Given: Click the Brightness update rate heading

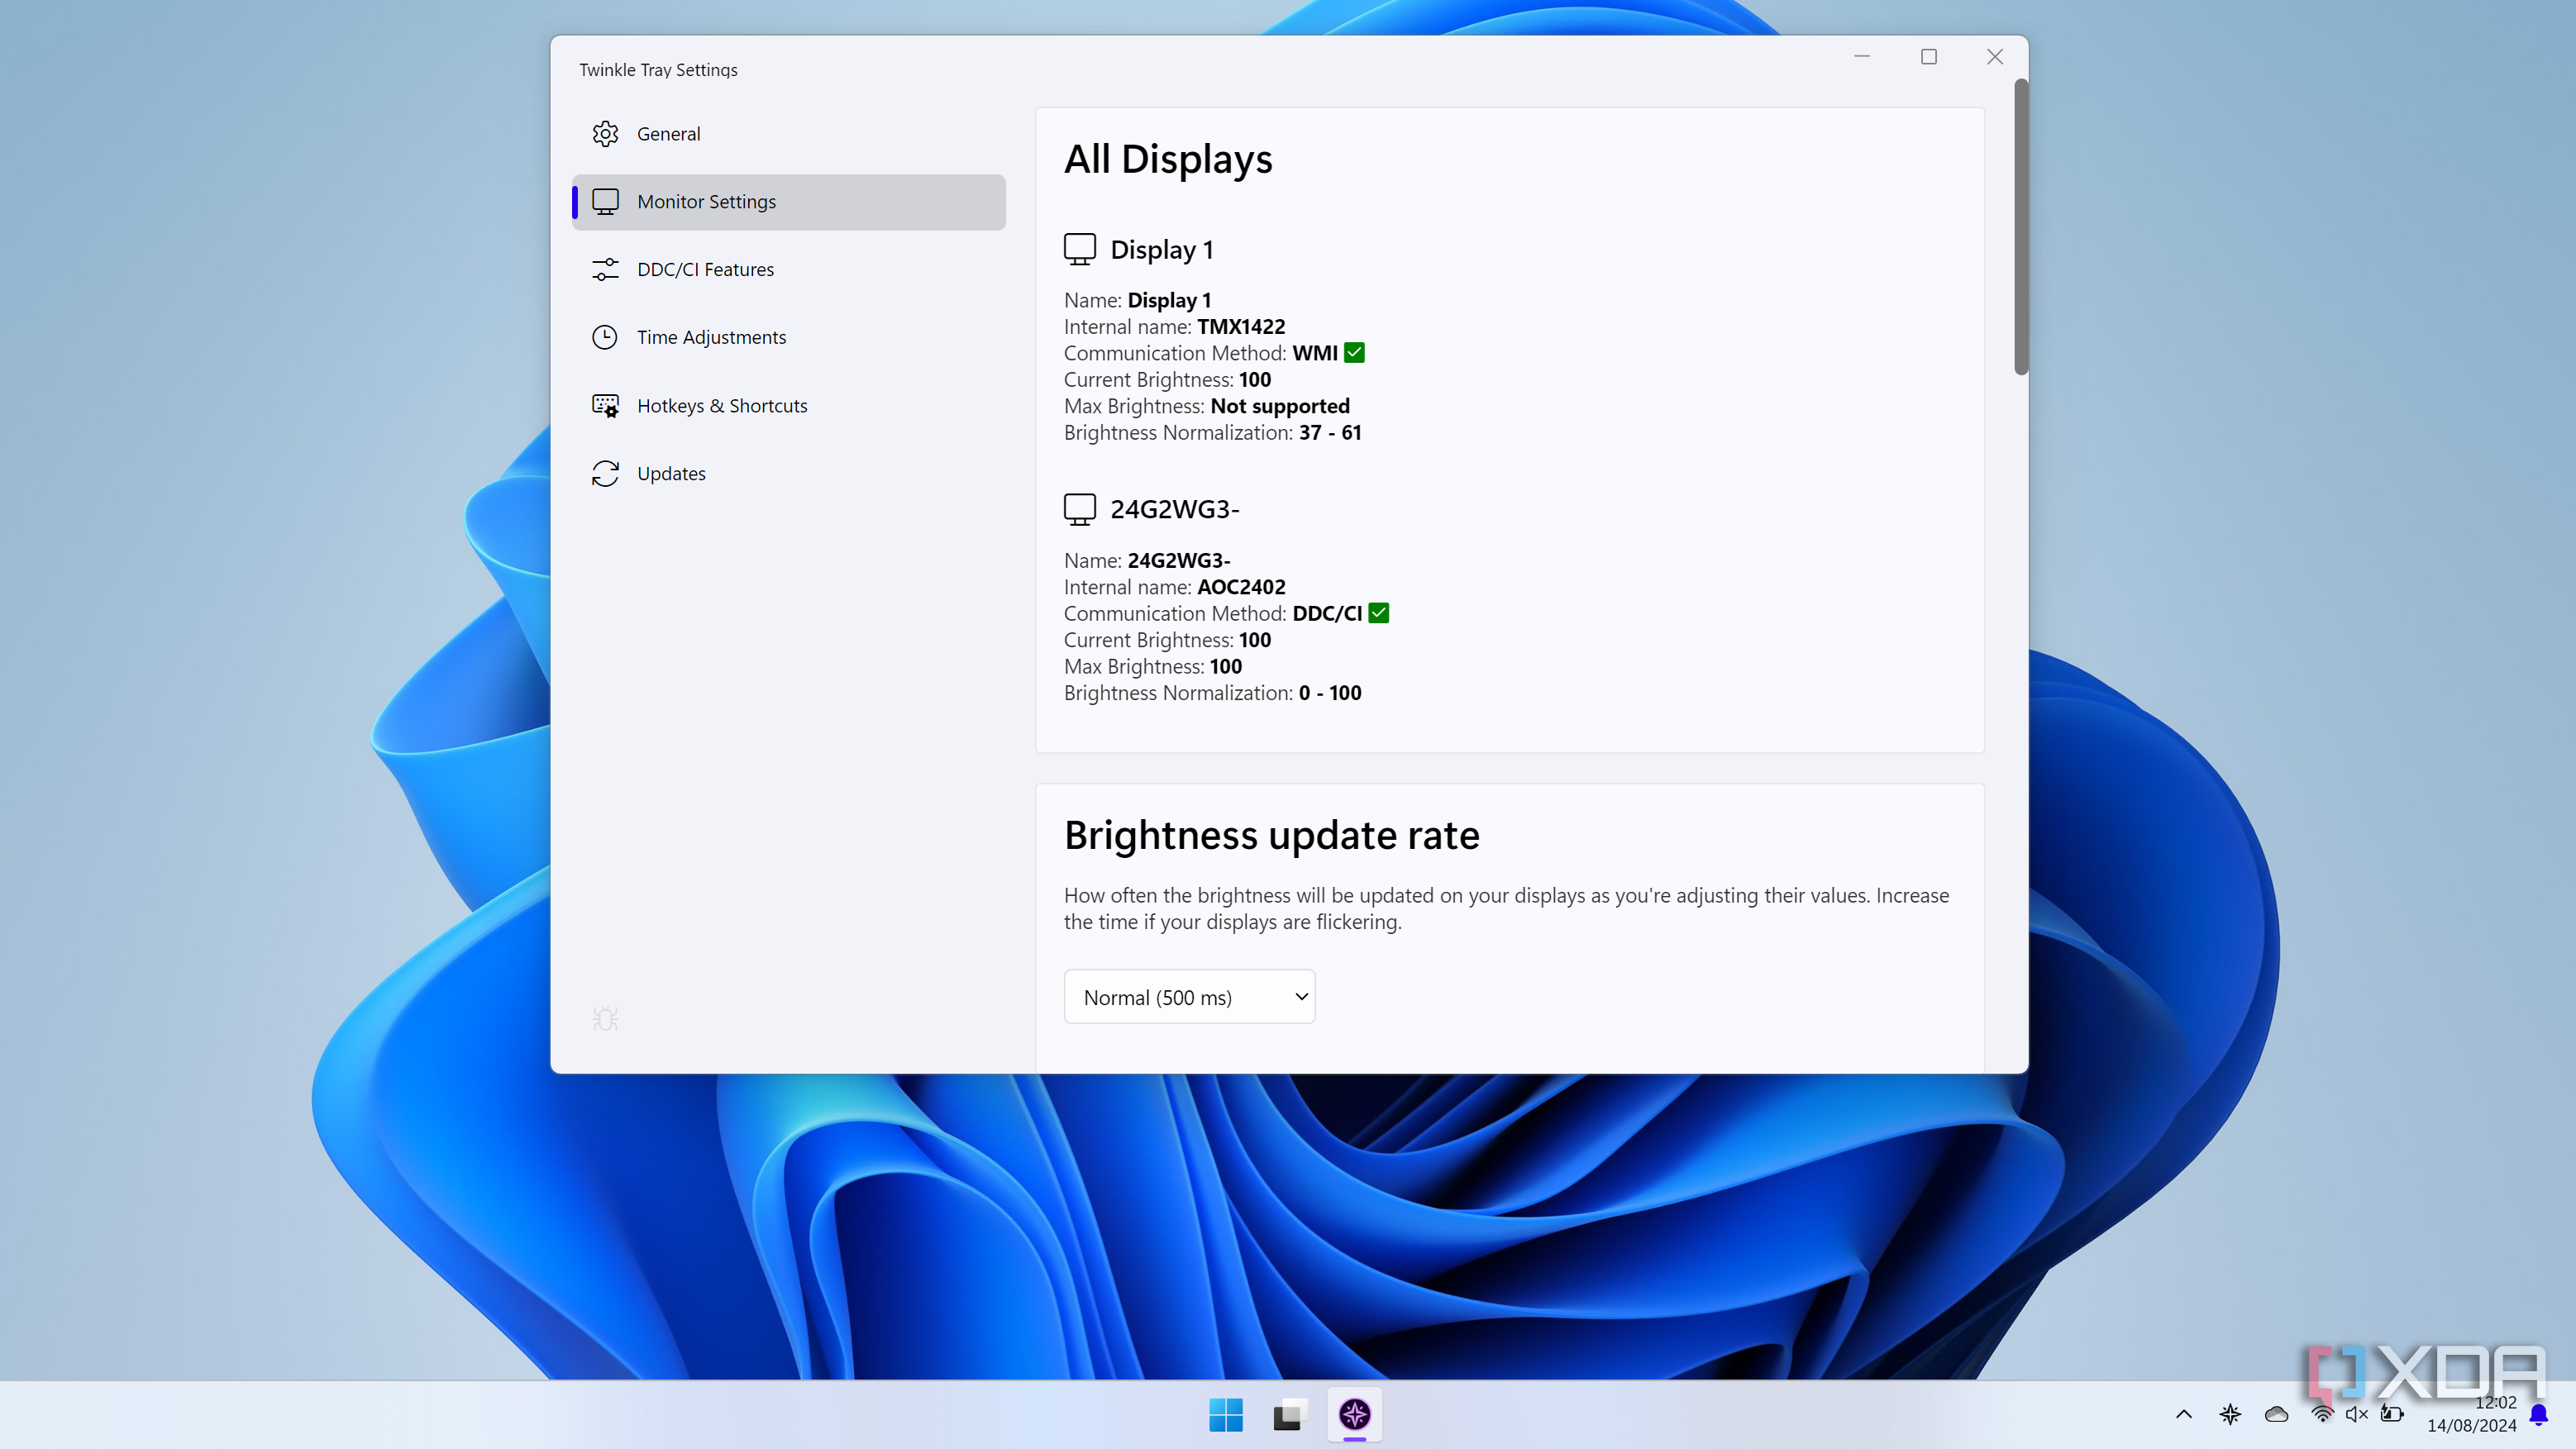Looking at the screenshot, I should pos(1271,836).
